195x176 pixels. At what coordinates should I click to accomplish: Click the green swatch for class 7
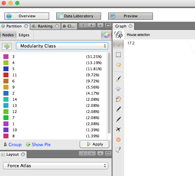6,118
